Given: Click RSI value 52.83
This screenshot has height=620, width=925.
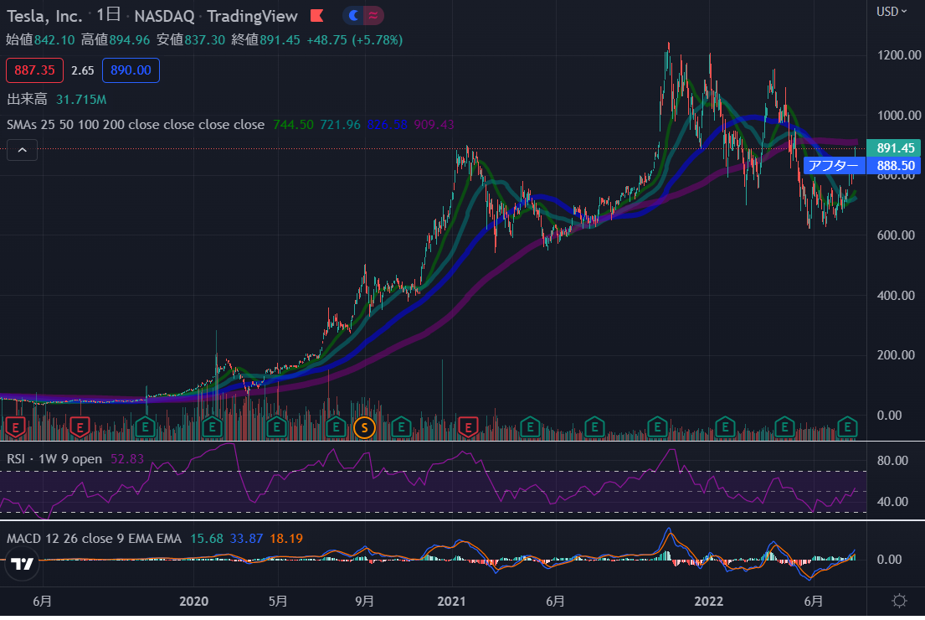Looking at the screenshot, I should [x=127, y=459].
